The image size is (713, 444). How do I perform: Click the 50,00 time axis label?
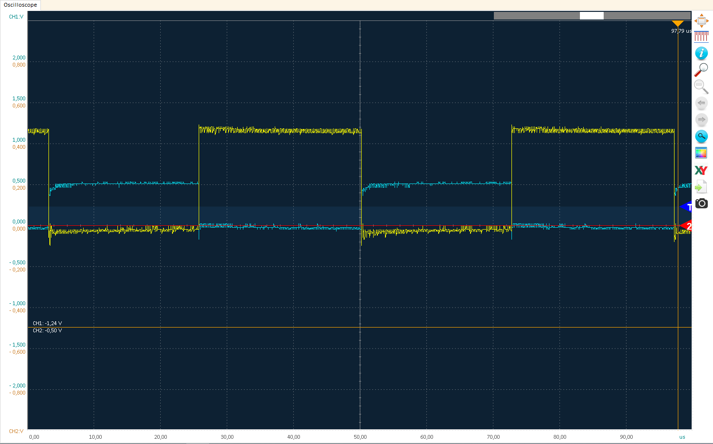[360, 437]
